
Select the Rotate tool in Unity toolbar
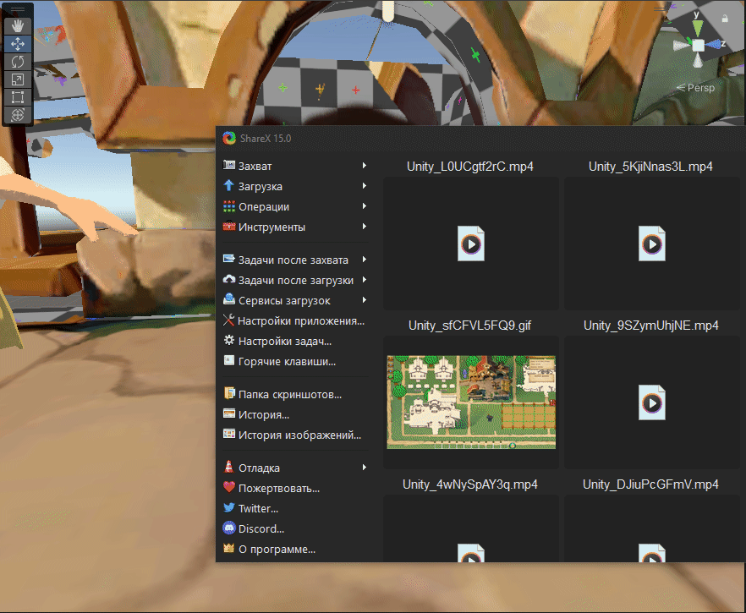pyautogui.click(x=18, y=62)
